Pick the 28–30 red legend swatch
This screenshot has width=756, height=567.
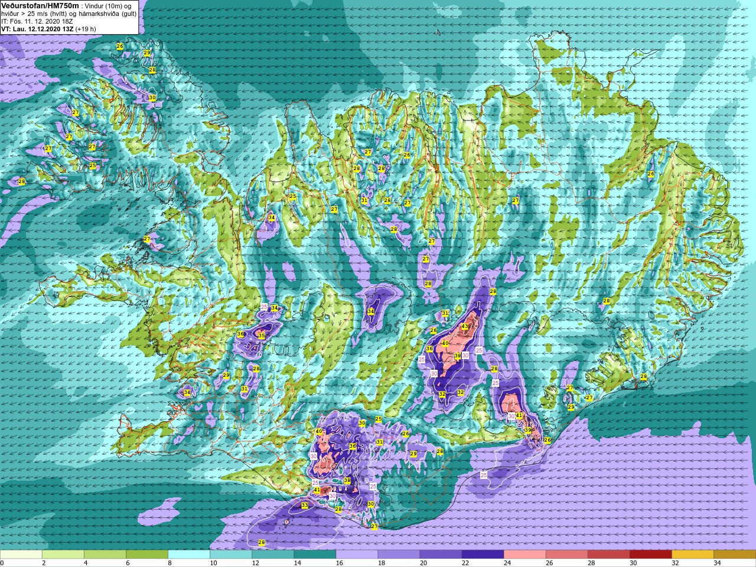coord(608,555)
